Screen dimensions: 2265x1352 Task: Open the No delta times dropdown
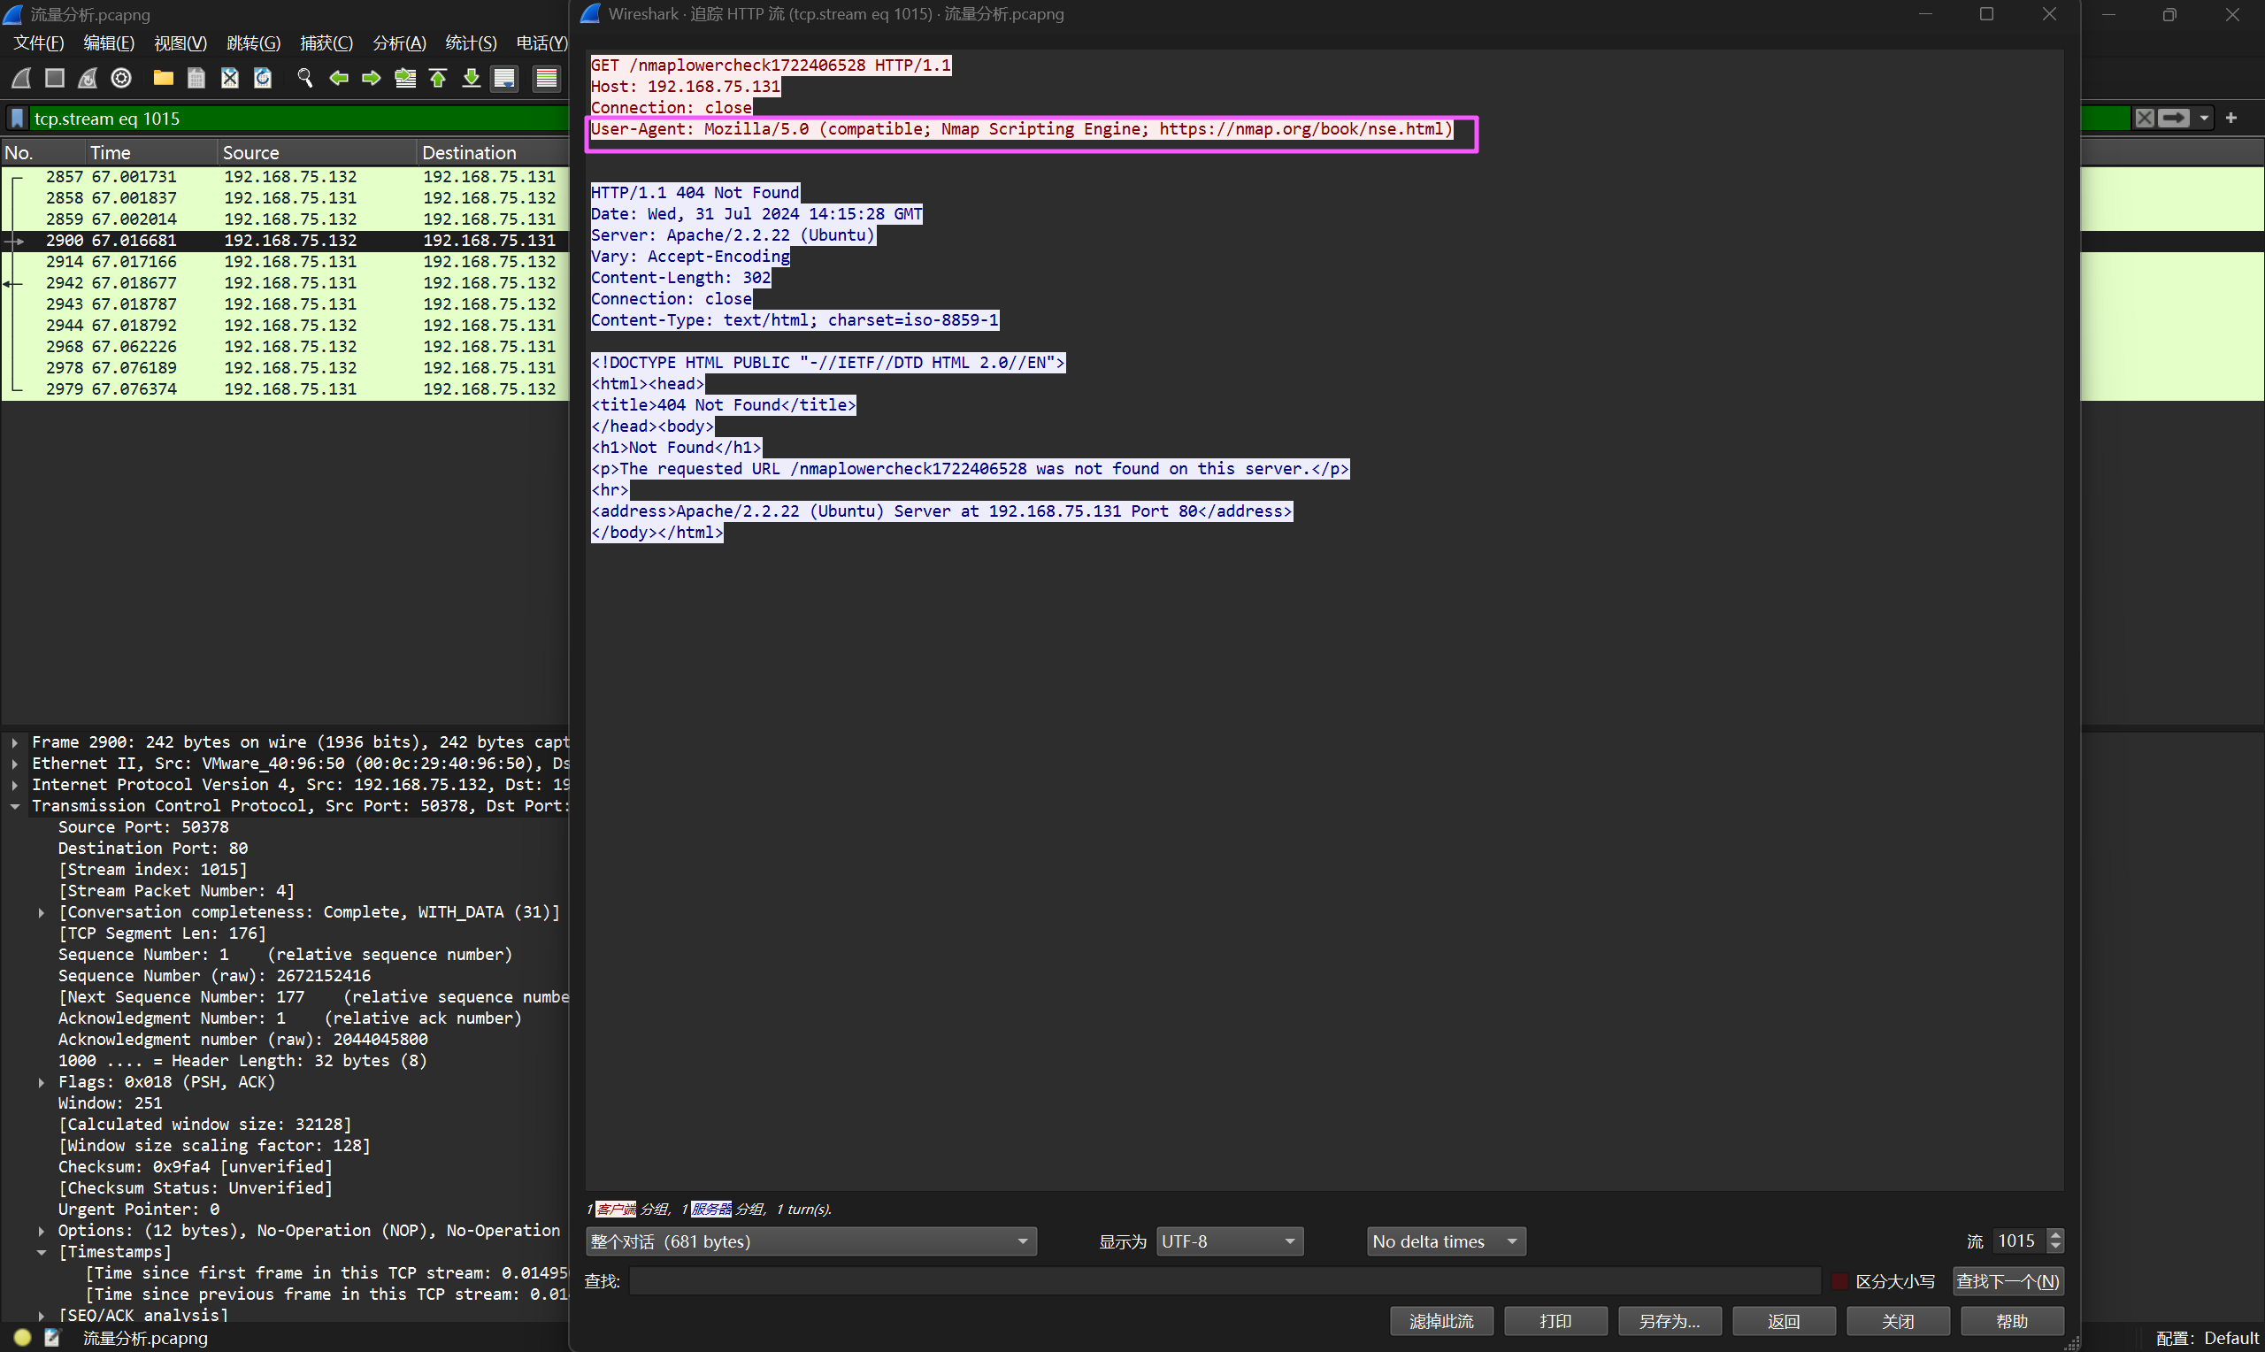click(x=1446, y=1241)
